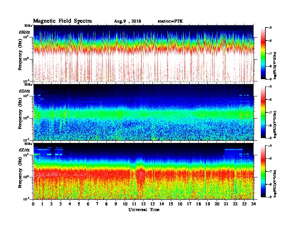Select the "dZ/dt" panel label
302x234 pixels.
[x=24, y=150]
